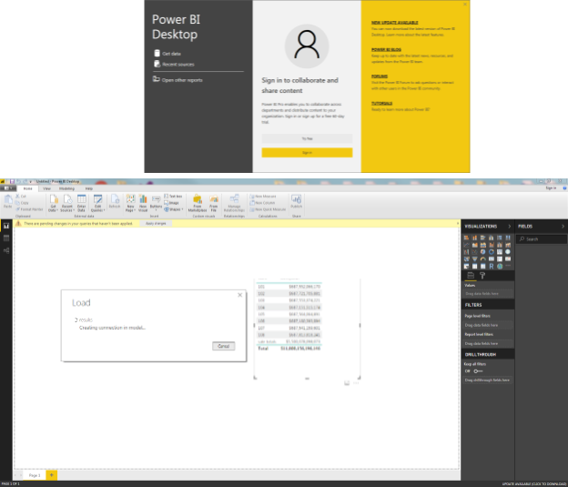568x487 pixels.
Task: Select the Funnel visual
Action: (475, 259)
